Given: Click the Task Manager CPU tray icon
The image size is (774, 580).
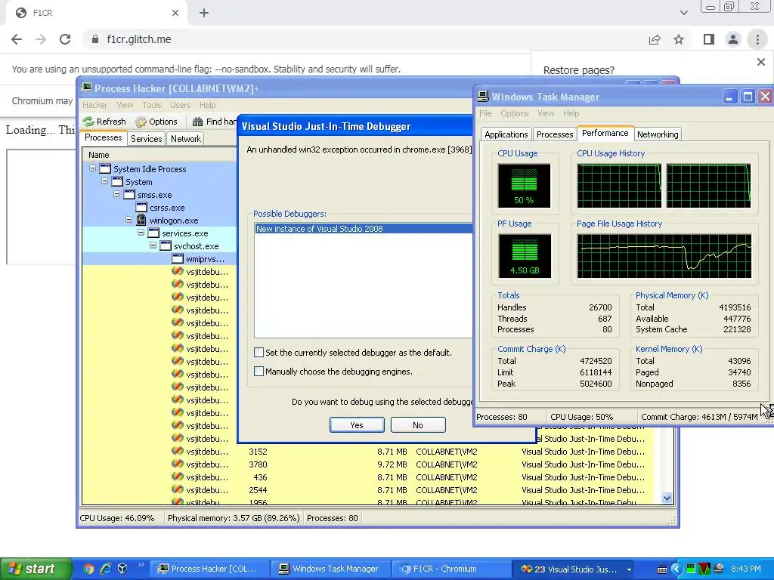Looking at the screenshot, I should pyautogui.click(x=704, y=569).
